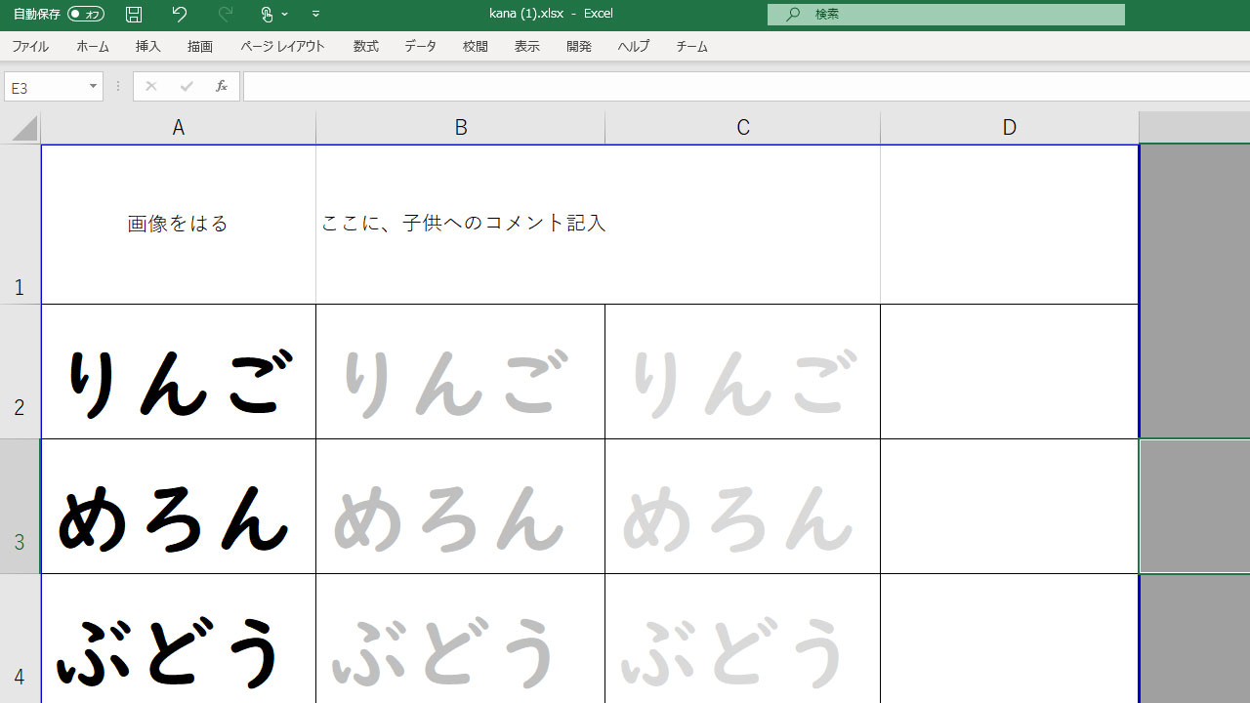Click the formula bar expand dots handle
The width and height of the screenshot is (1250, 703).
pyautogui.click(x=118, y=87)
